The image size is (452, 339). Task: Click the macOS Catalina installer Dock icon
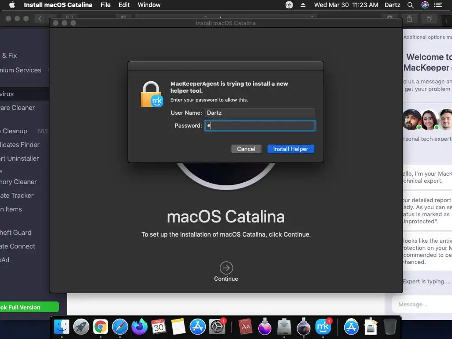(x=304, y=327)
